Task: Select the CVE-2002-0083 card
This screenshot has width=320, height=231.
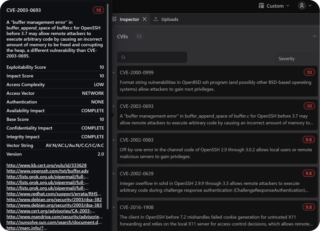Action: point(217,149)
